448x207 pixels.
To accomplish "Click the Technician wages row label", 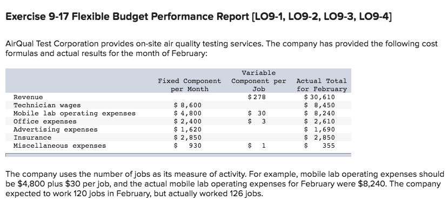I will [x=47, y=105].
